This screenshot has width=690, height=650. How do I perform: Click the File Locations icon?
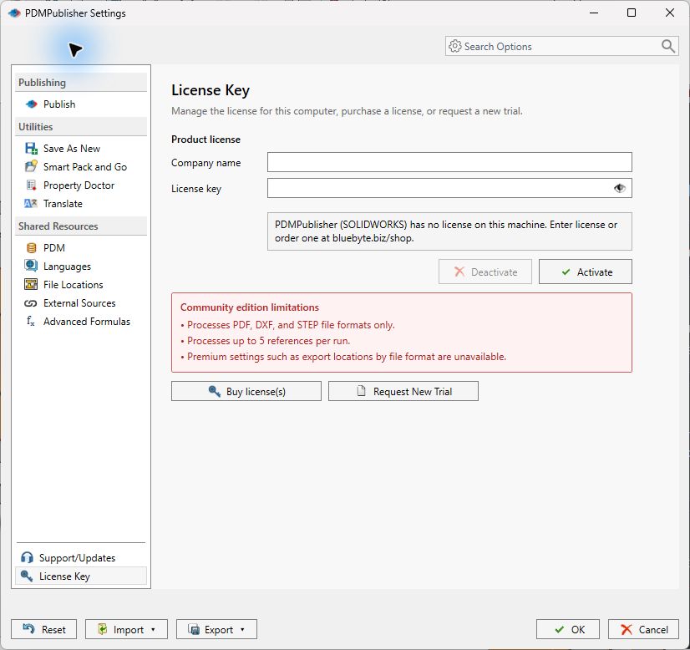point(31,284)
